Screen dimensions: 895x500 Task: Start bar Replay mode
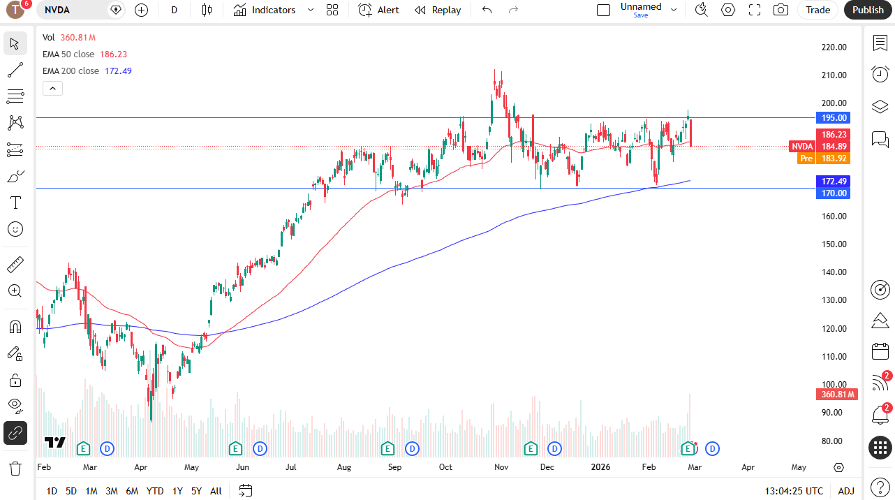[x=438, y=10]
